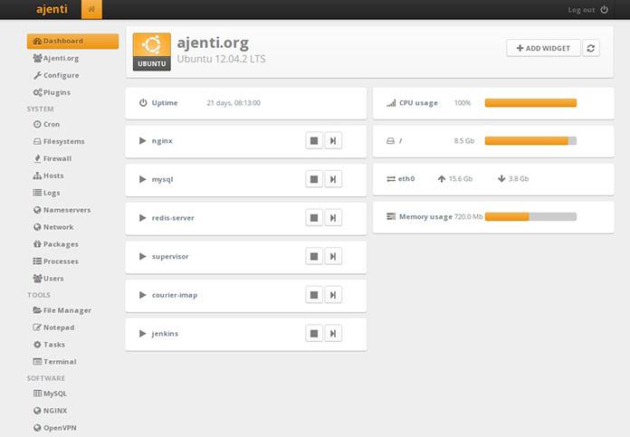Stop the nginx service
Screen dimensions: 630x437
[314, 140]
